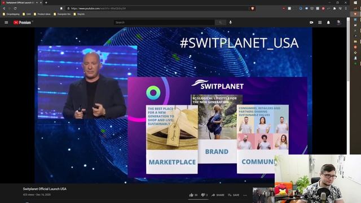Open the Brave Shields lion icon

pos(253,8)
